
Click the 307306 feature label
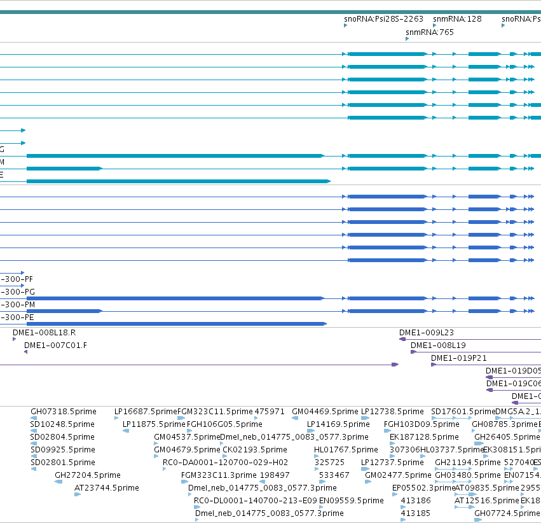click(405, 450)
